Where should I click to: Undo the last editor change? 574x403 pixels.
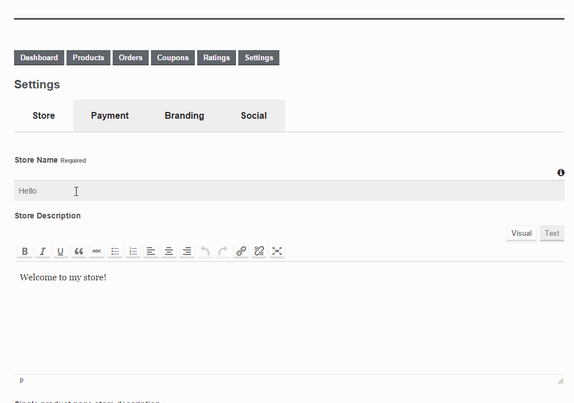204,251
